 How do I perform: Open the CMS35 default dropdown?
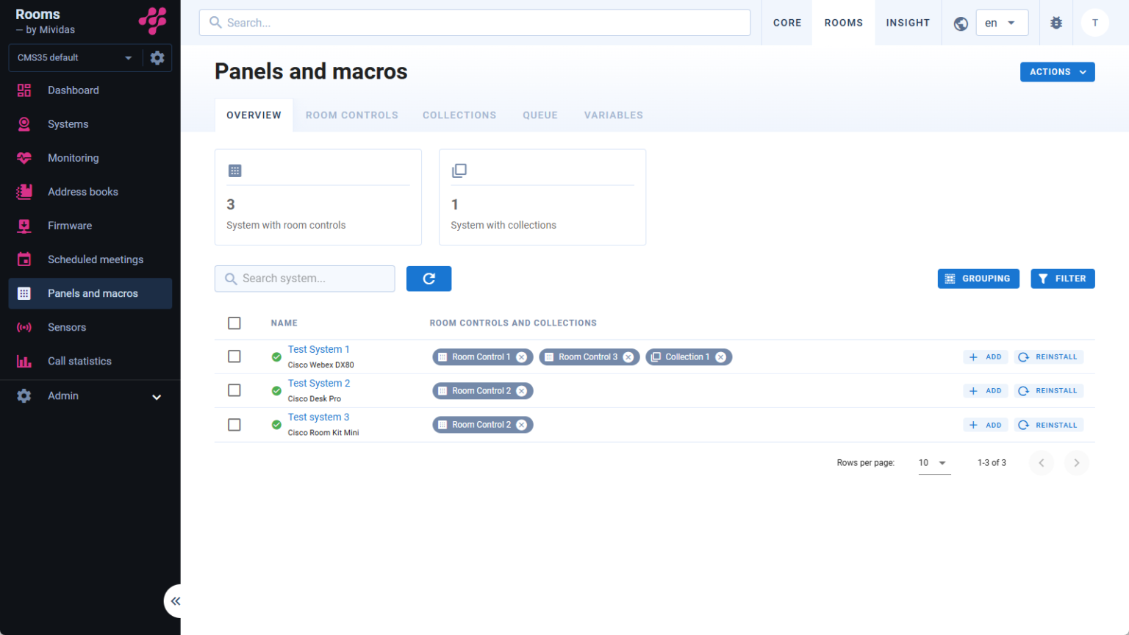(75, 57)
